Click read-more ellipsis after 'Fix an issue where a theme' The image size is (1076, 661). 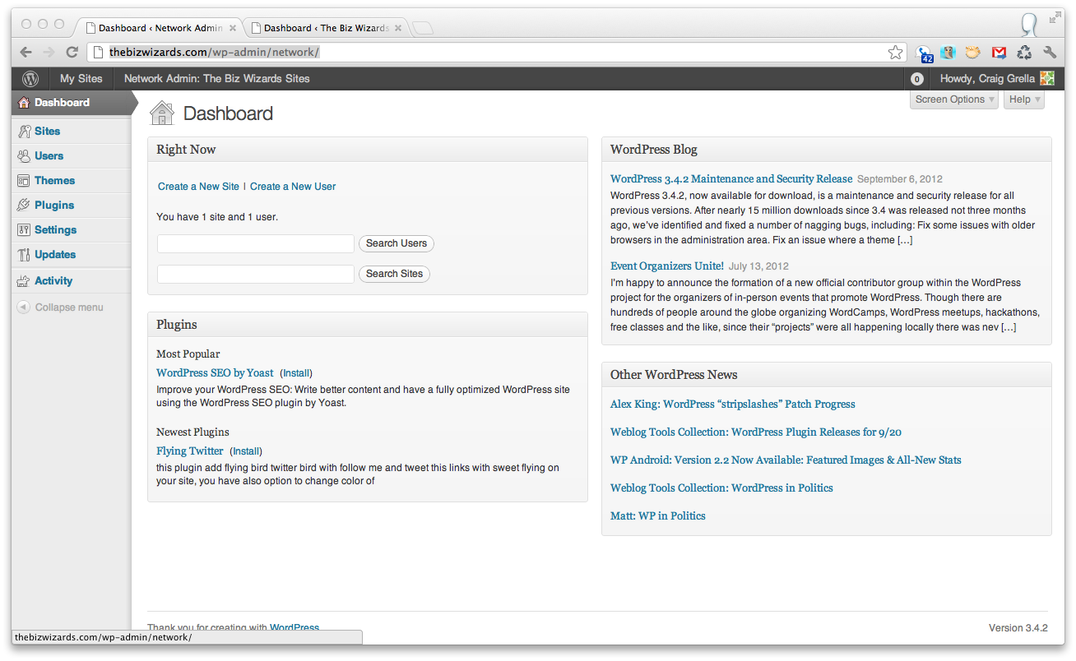coord(905,240)
